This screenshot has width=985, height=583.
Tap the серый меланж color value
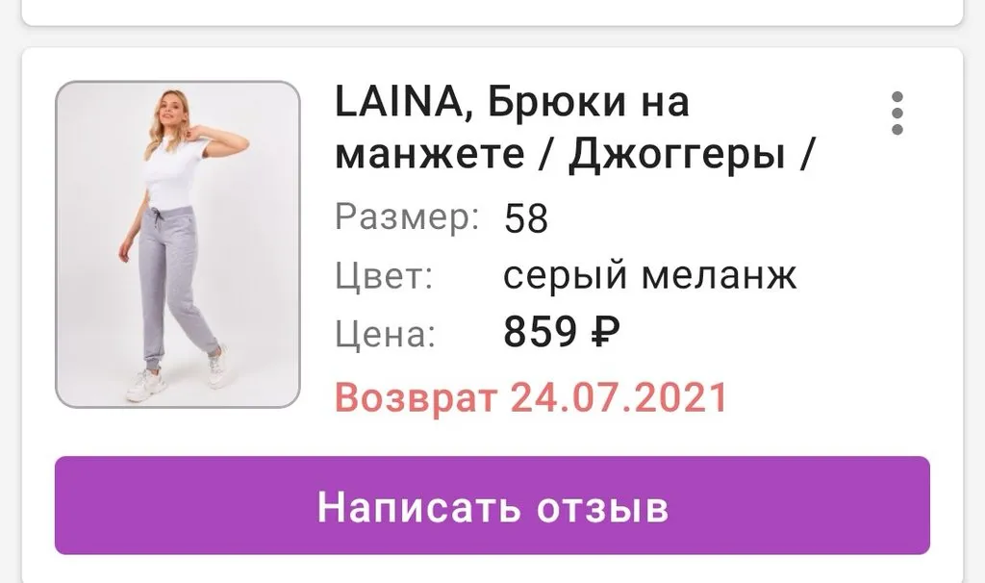pos(649,275)
